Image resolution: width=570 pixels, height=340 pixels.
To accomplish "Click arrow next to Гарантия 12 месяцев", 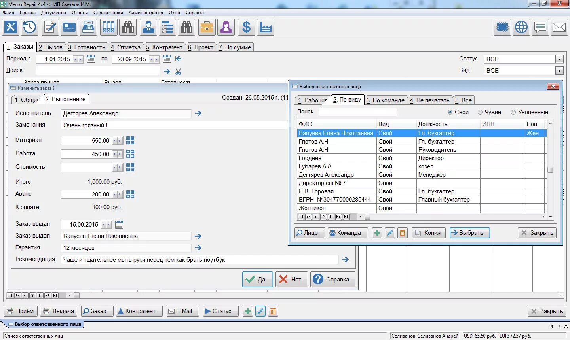I will click(x=198, y=248).
